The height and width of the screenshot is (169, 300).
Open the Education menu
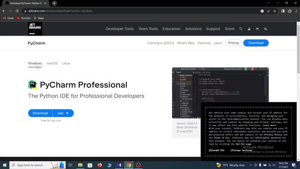172,29
